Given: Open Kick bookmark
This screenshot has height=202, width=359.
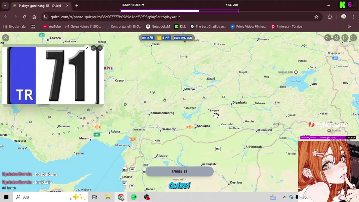Looking at the screenshot, I should coord(180,27).
